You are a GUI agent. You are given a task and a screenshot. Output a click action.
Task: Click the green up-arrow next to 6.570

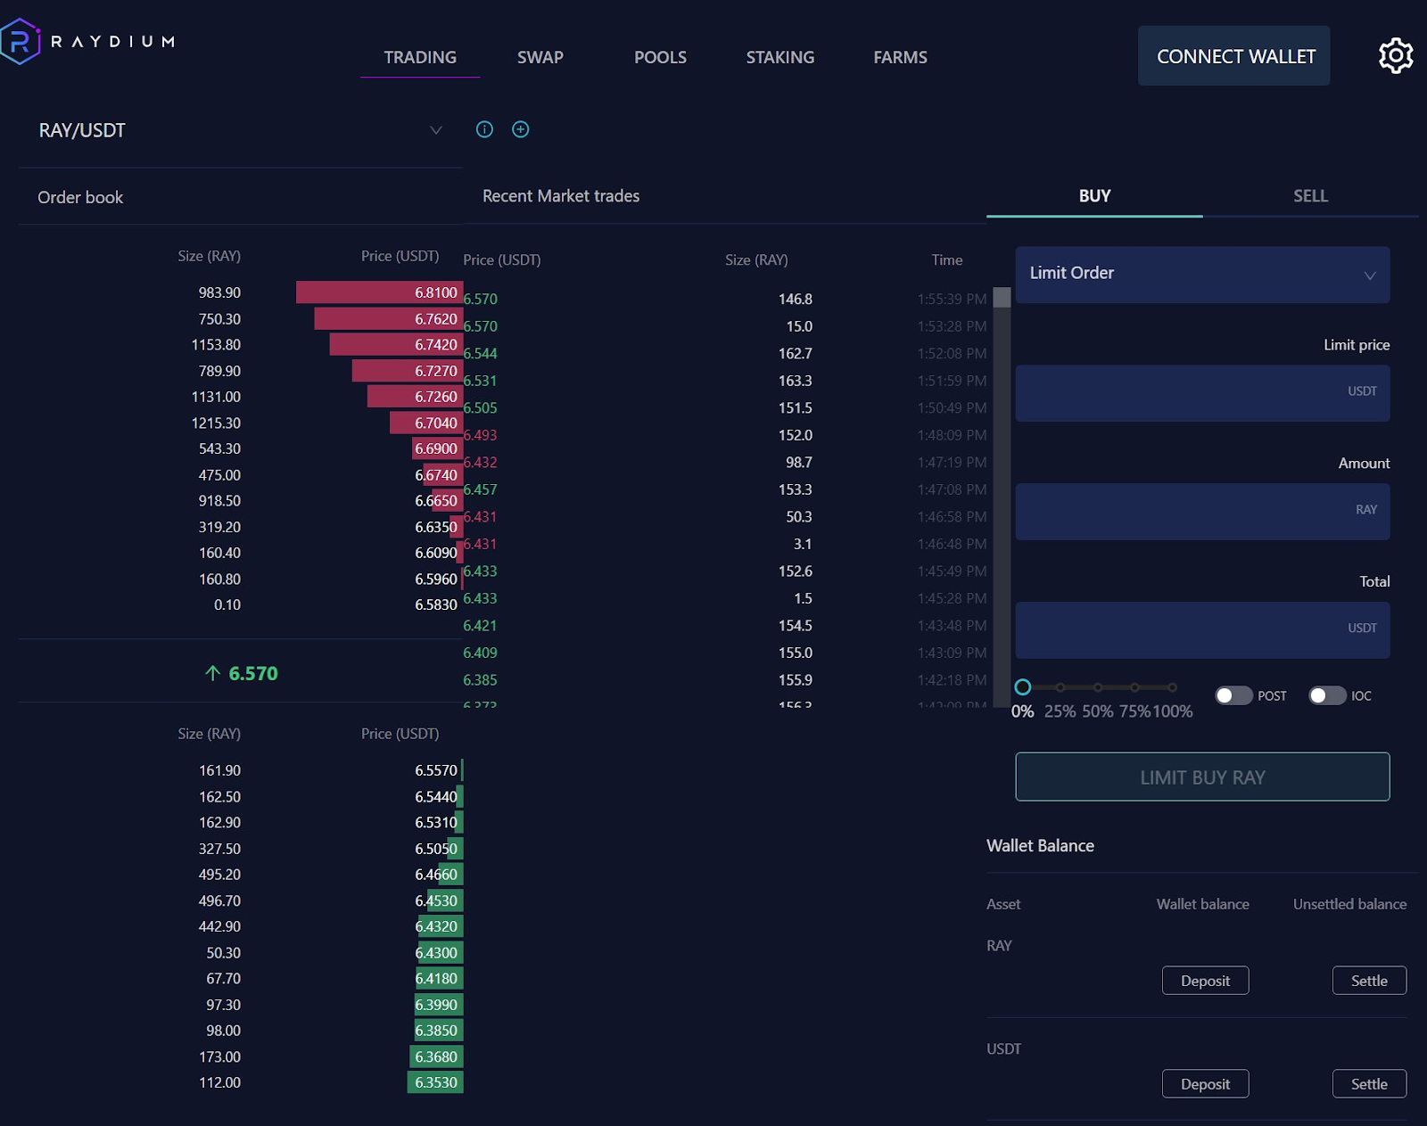point(212,673)
